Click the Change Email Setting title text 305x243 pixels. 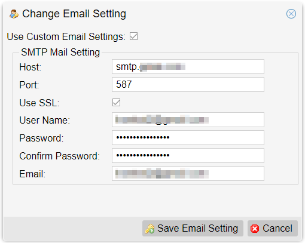tap(74, 14)
